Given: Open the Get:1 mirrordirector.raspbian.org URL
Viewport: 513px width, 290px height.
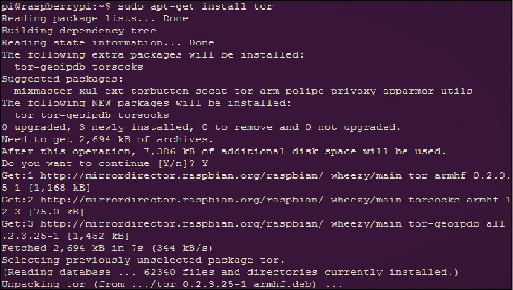Looking at the screenshot, I should tap(182, 175).
